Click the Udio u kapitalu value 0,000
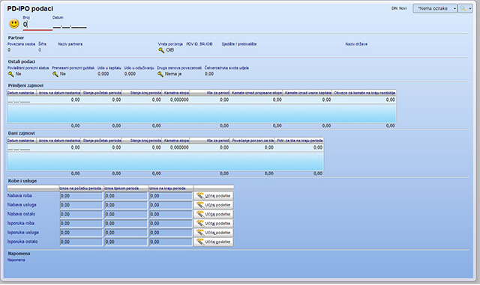The image size is (480, 285). (x=103, y=74)
